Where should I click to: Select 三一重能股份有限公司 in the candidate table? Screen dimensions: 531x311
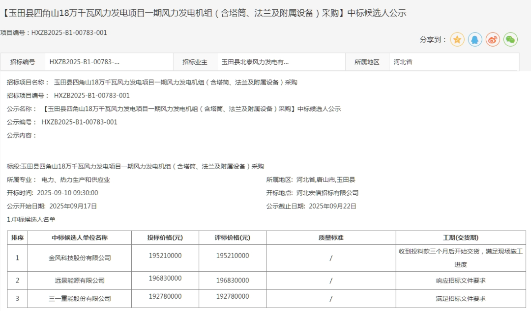tap(80, 298)
